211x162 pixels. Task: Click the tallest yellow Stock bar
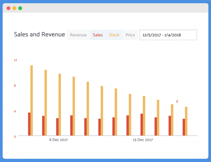[x=32, y=100]
